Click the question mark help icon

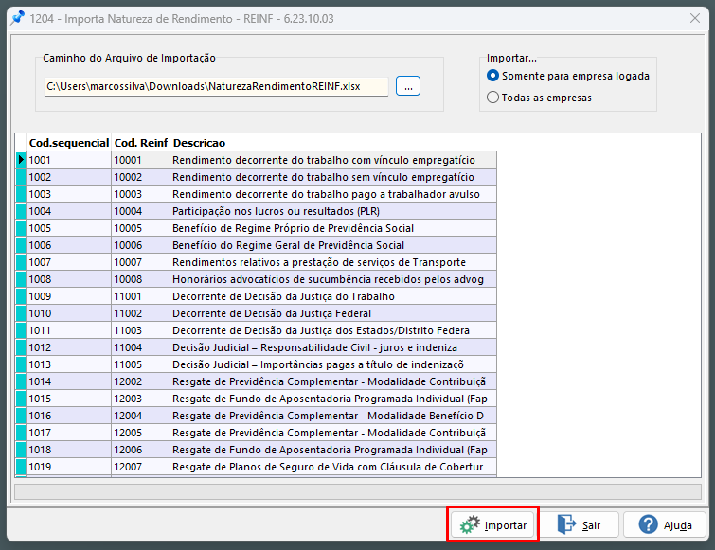(x=648, y=524)
